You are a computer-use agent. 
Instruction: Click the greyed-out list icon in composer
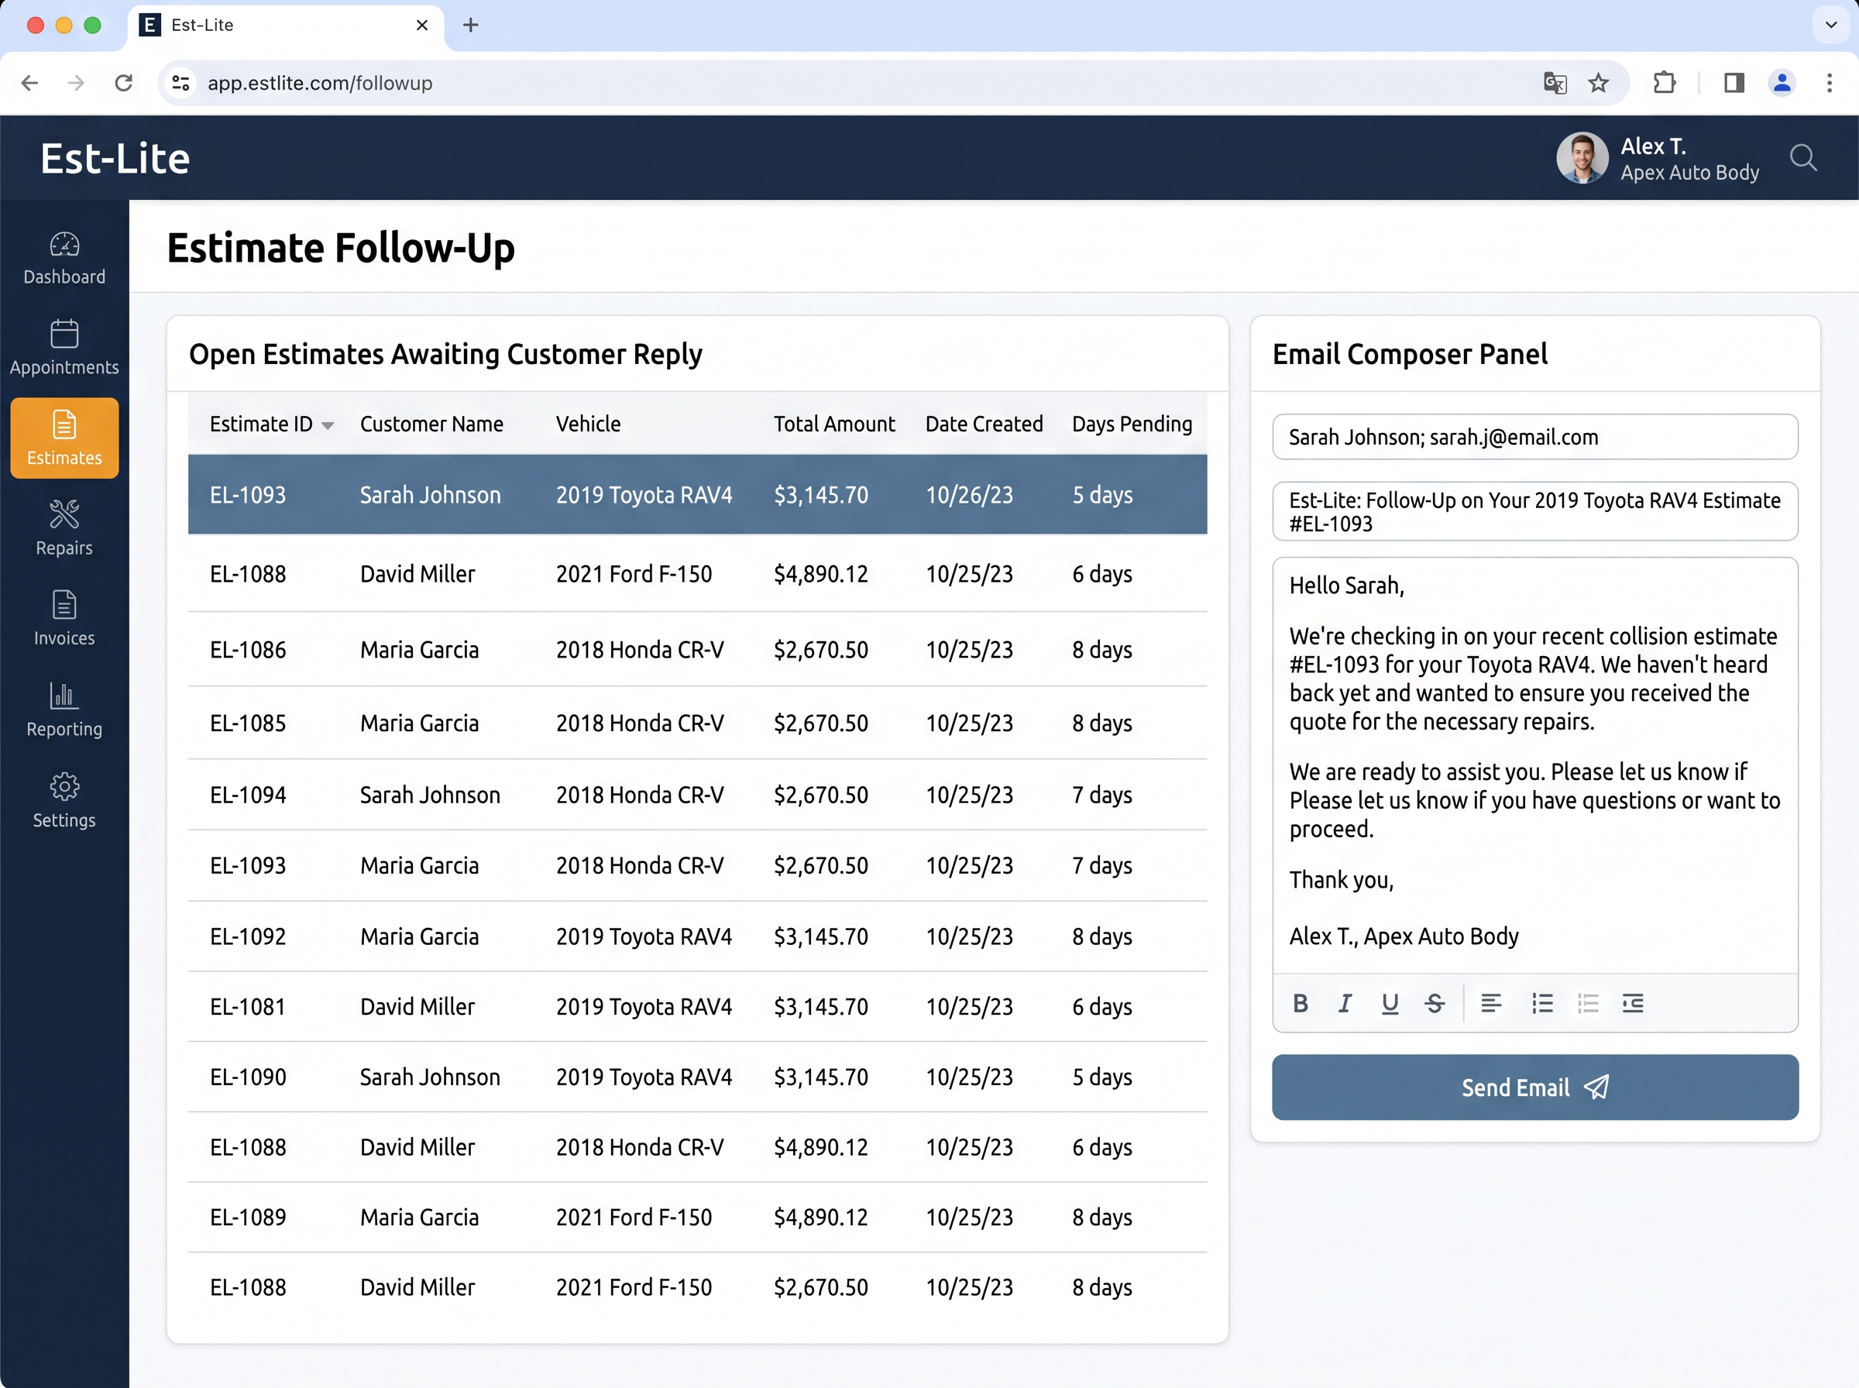[1588, 1003]
